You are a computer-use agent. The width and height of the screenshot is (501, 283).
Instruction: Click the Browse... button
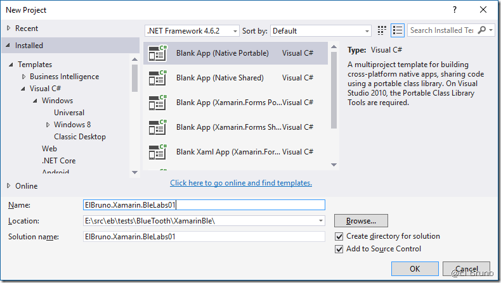point(361,221)
